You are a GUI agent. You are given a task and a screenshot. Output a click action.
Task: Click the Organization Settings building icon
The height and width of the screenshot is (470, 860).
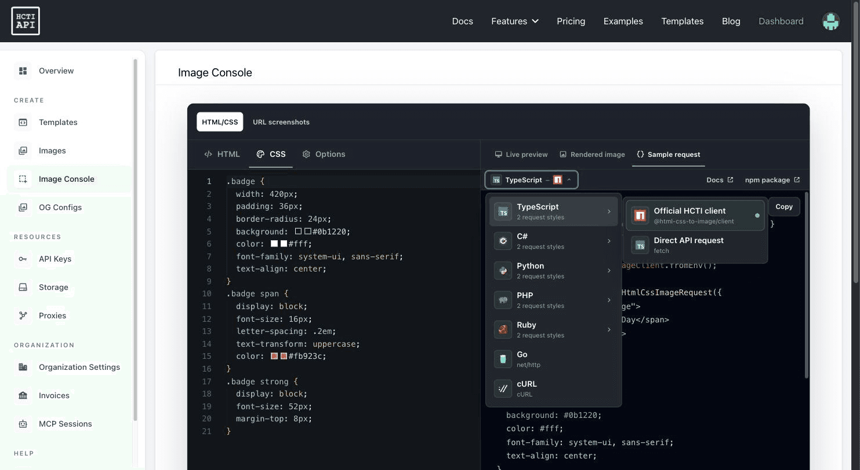(x=23, y=367)
